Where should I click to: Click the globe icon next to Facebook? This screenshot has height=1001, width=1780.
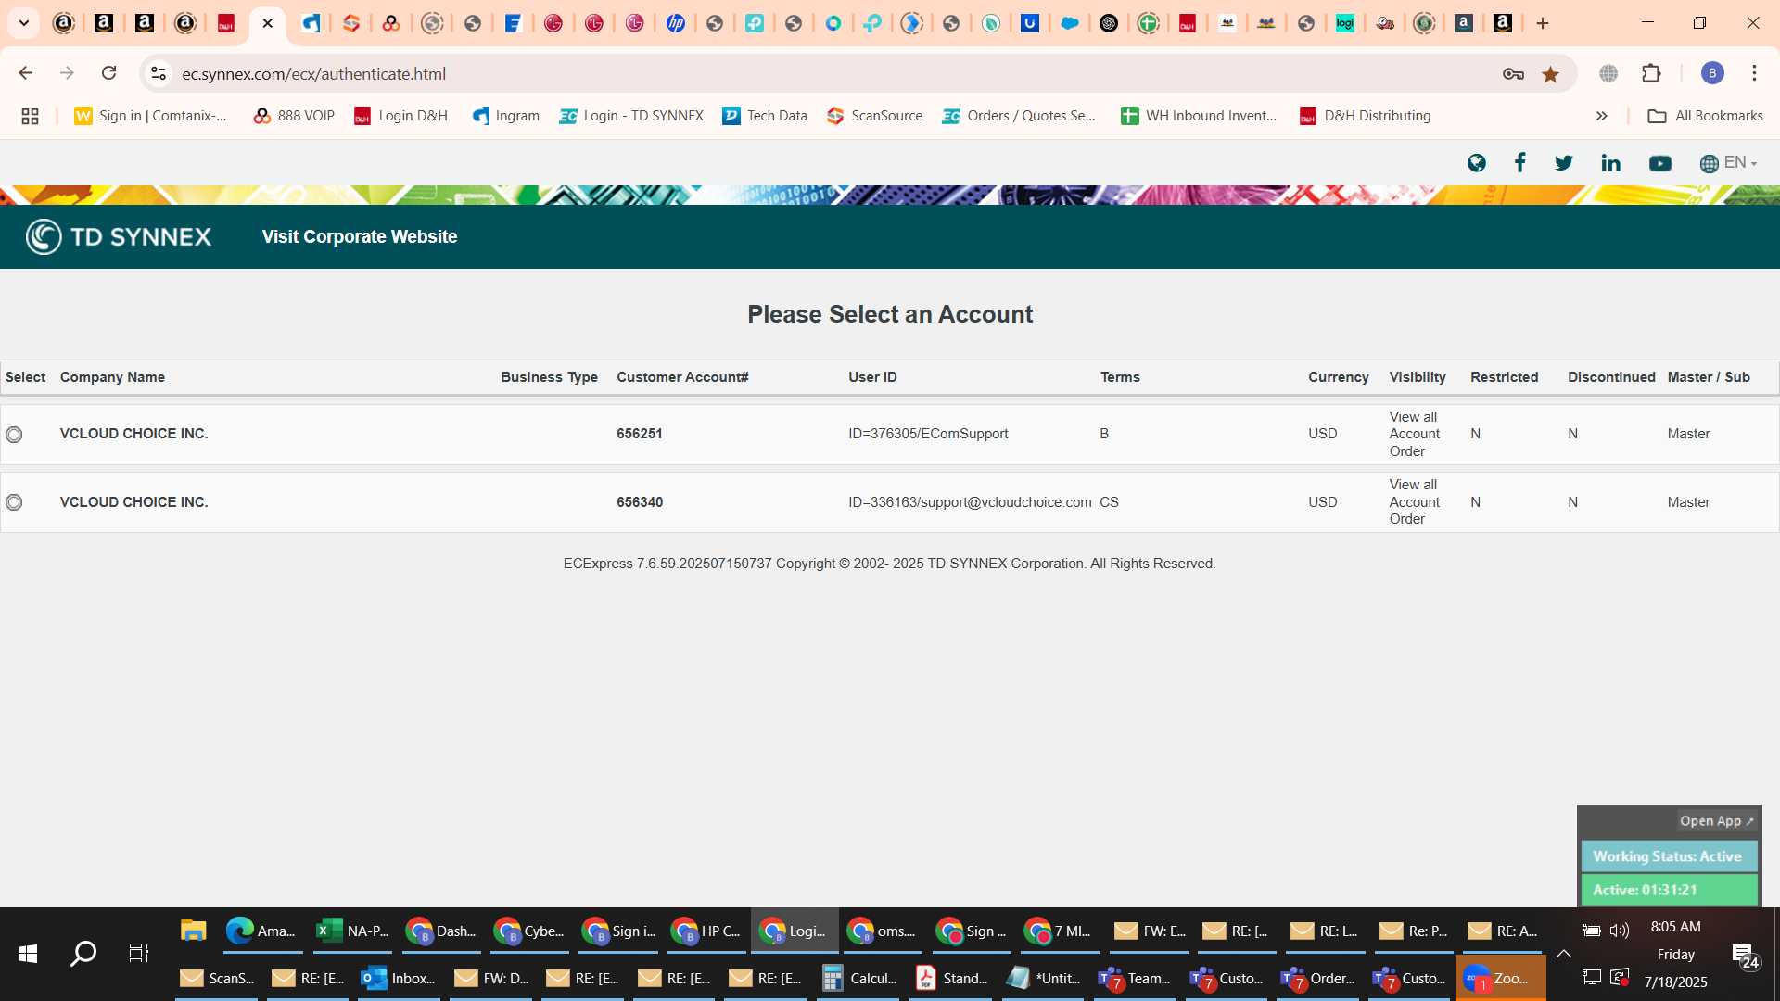(1477, 163)
